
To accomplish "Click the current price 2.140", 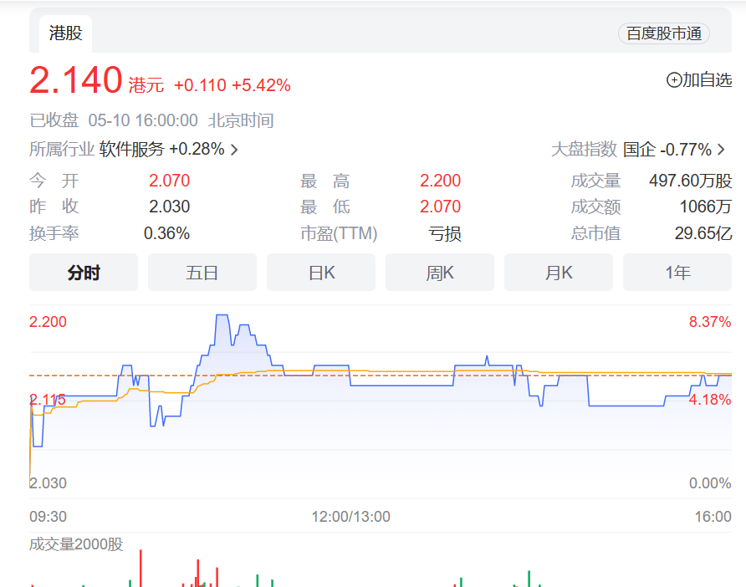I will click(x=75, y=80).
